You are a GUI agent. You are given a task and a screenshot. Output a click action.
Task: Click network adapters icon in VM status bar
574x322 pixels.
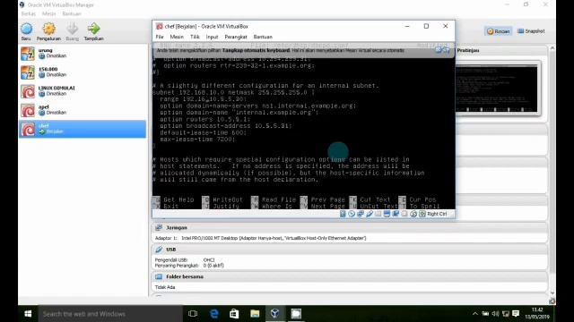pyautogui.click(x=361, y=214)
